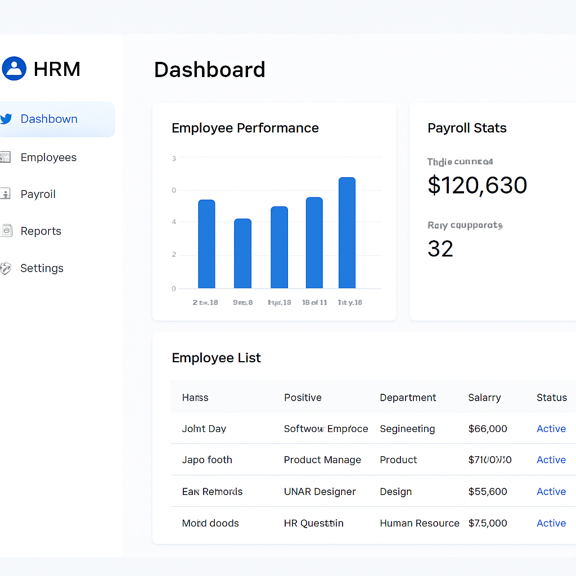Screen dimensions: 576x576
Task: Click the Jolnt Day name cell
Action: 204,429
